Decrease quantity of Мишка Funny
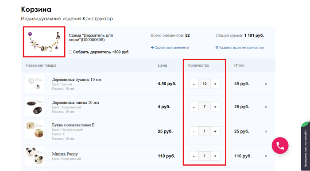The image size is (310, 171). (x=194, y=156)
